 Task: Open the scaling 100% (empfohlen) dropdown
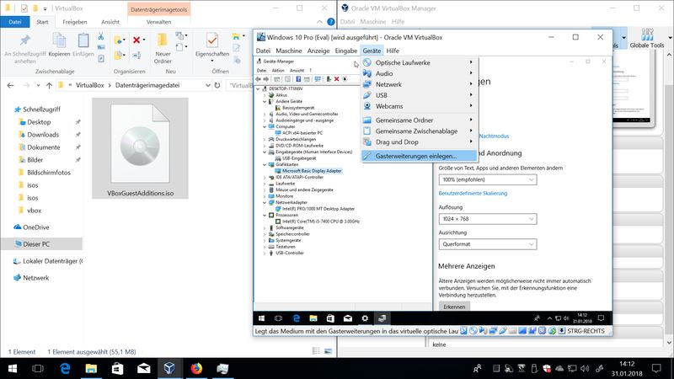point(488,179)
